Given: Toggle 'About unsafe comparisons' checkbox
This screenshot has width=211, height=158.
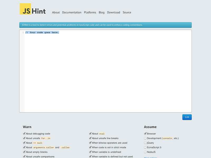Looking at the screenshot, I should coord(24,156).
